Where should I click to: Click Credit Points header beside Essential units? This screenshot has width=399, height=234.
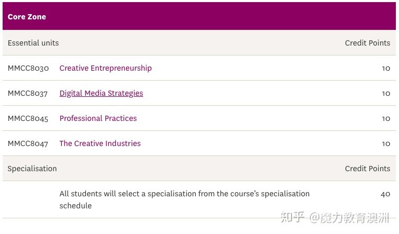(368, 43)
